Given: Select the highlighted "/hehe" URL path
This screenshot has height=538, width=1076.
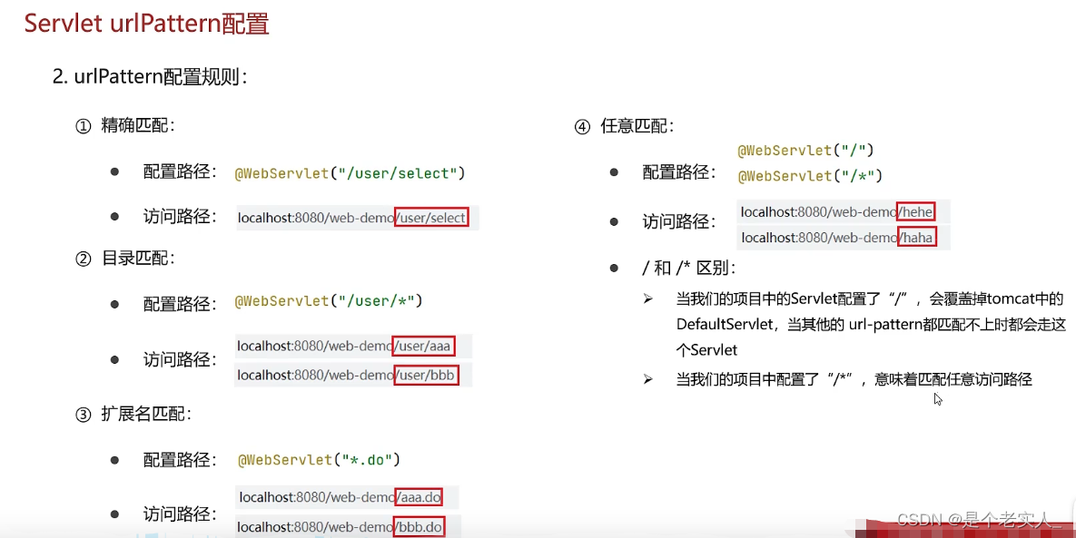Looking at the screenshot, I should click(x=913, y=211).
